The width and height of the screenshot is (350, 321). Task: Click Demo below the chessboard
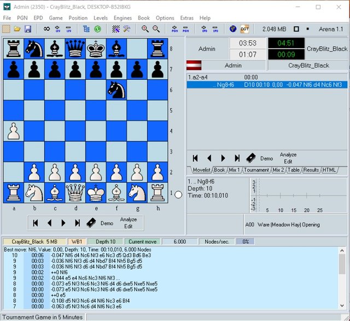[x=107, y=223]
